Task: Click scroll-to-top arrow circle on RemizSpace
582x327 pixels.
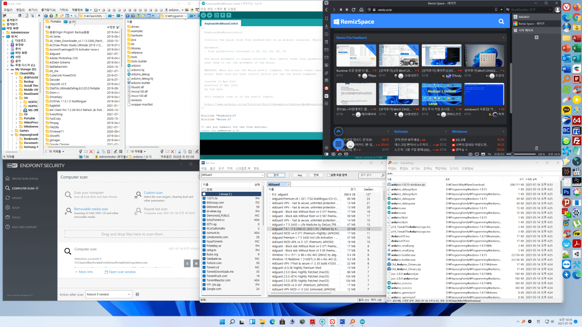Action: [x=339, y=131]
